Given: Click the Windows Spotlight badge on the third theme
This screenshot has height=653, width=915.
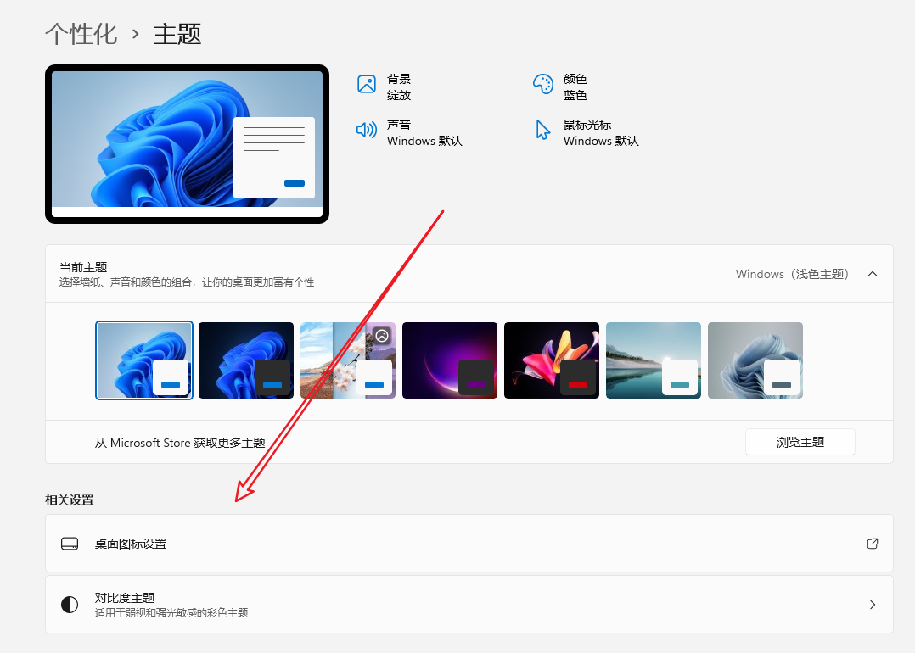Looking at the screenshot, I should pyautogui.click(x=382, y=336).
